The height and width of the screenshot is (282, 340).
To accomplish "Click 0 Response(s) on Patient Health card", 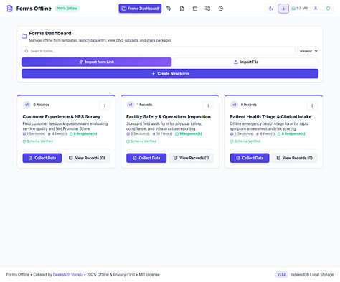I will click(291, 134).
